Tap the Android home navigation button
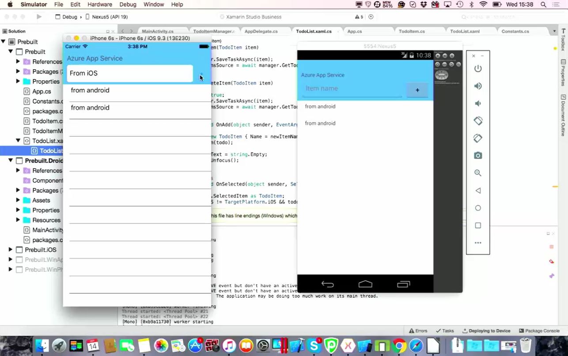 [x=365, y=284]
